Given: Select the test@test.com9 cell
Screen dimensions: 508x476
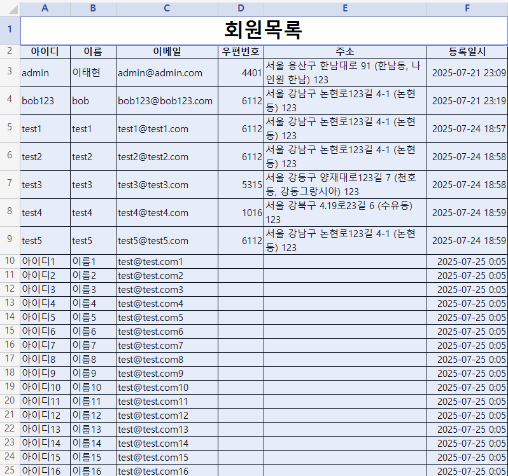Looking at the screenshot, I should coord(167,373).
